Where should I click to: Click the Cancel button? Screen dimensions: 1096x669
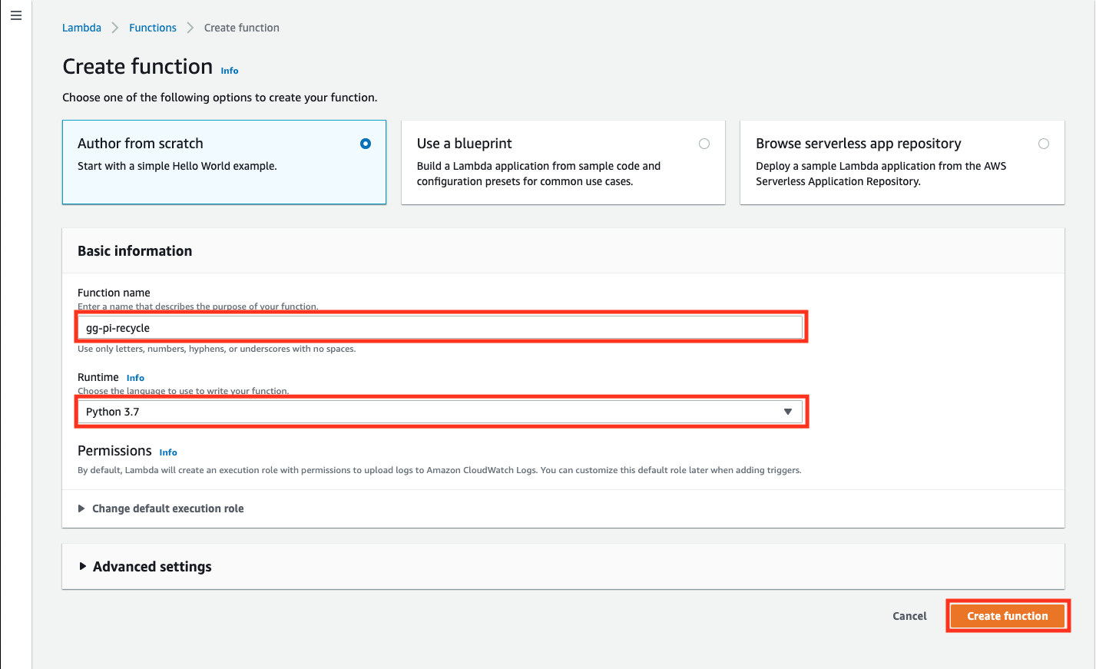[x=909, y=616]
